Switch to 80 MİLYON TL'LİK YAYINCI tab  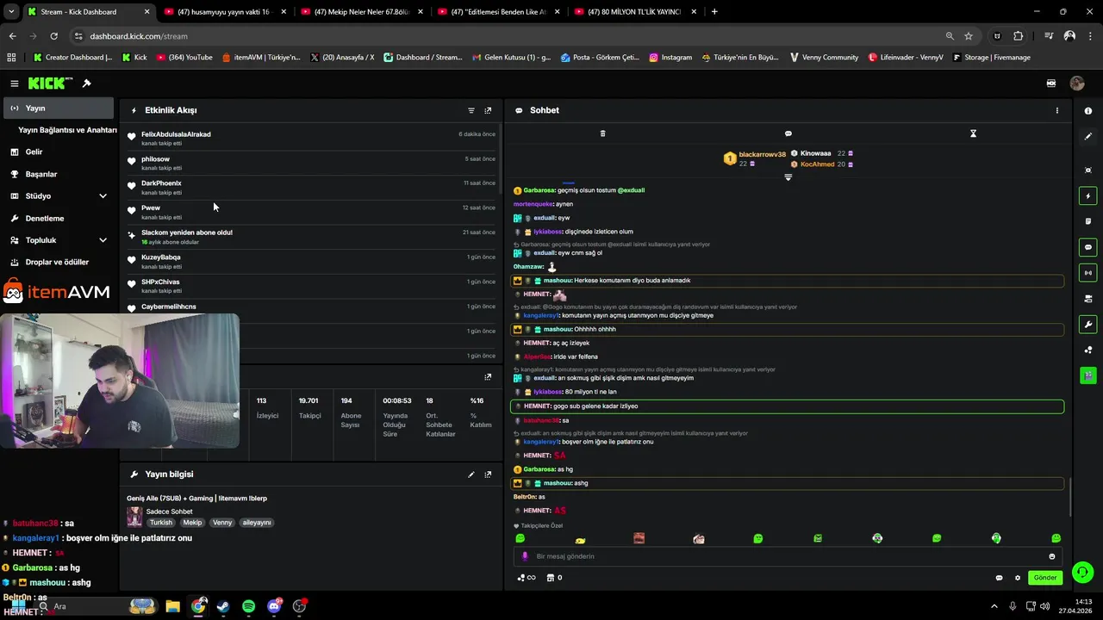click(635, 12)
